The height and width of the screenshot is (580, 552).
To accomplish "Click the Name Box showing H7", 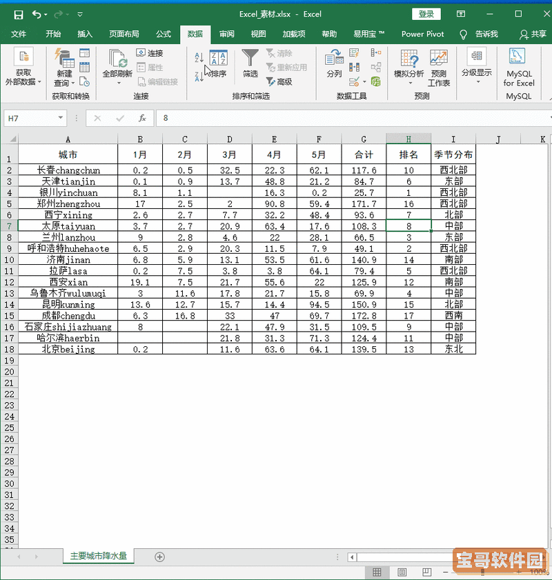I will (x=30, y=119).
